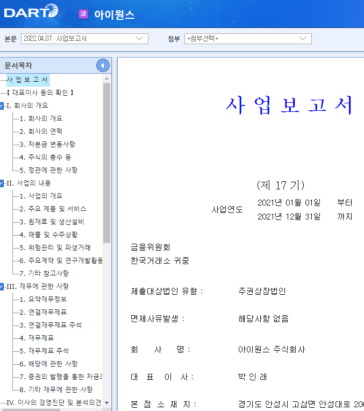Image resolution: width=364 pixels, height=411 pixels.
Task: Click the 문서목차 panel heading
Action: pyautogui.click(x=18, y=66)
